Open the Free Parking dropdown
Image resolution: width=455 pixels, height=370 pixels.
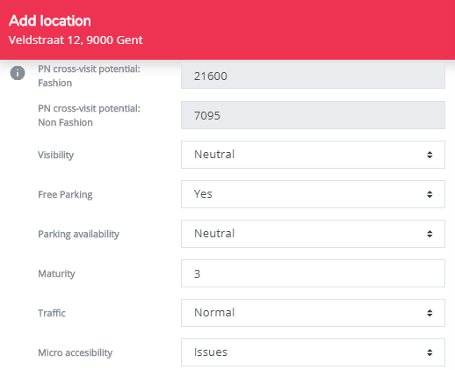[x=313, y=194]
